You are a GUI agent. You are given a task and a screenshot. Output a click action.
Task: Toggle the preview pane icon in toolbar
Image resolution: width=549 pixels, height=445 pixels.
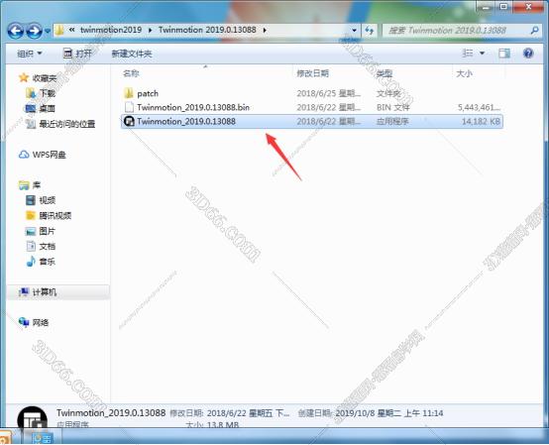504,54
